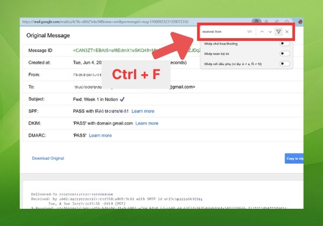Click the "DMARC:" label
323x226 pixels.
(37, 136)
